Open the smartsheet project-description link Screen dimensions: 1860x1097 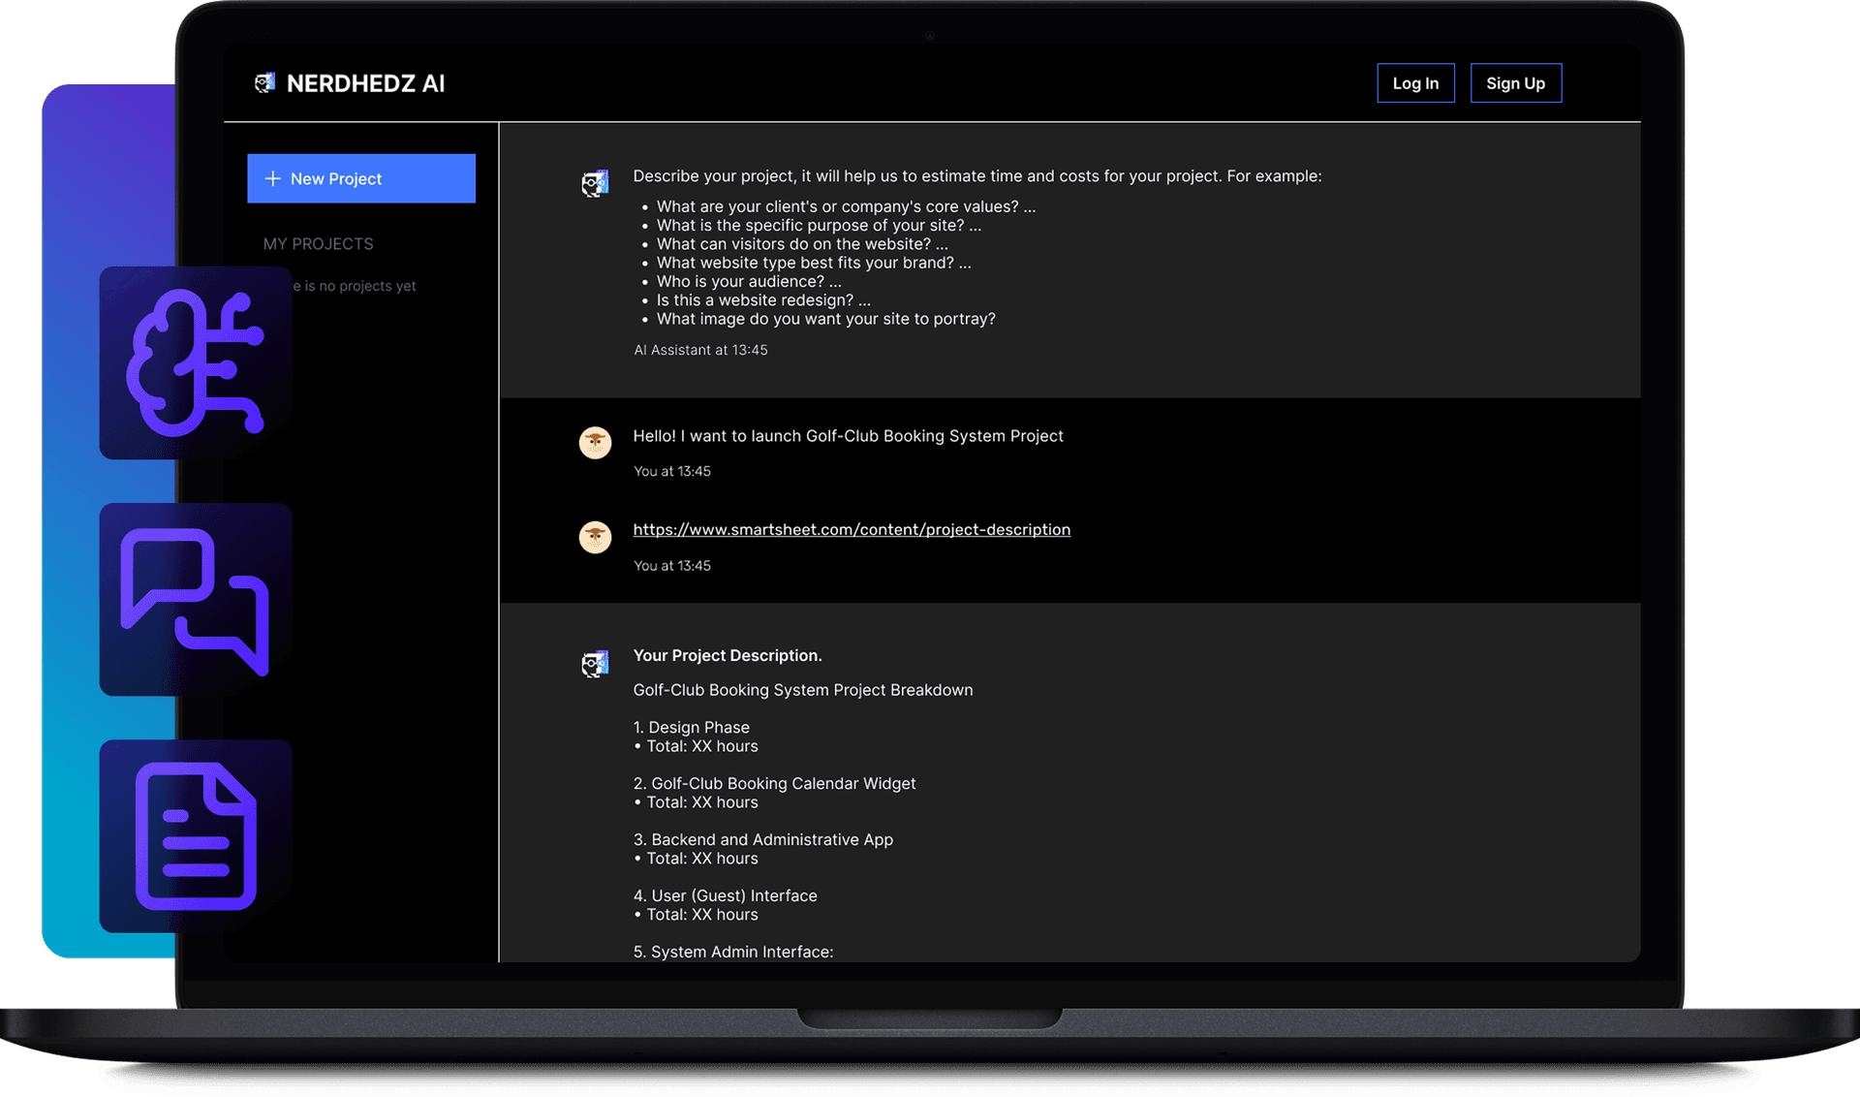click(x=852, y=529)
